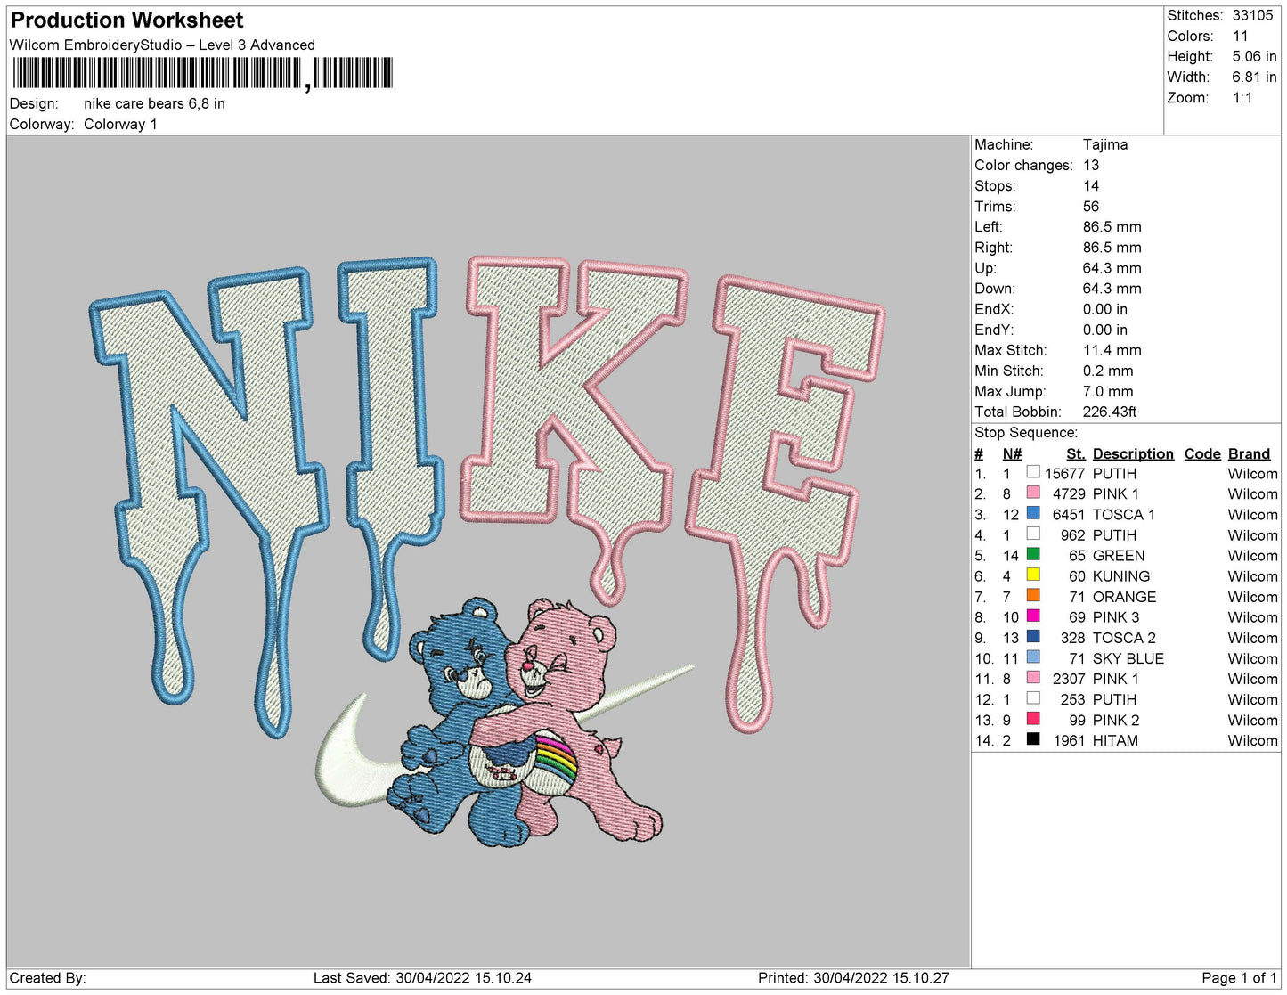This screenshot has height=995, width=1287.
Task: Click the magenta PINK 3 swatch
Action: (x=1033, y=616)
